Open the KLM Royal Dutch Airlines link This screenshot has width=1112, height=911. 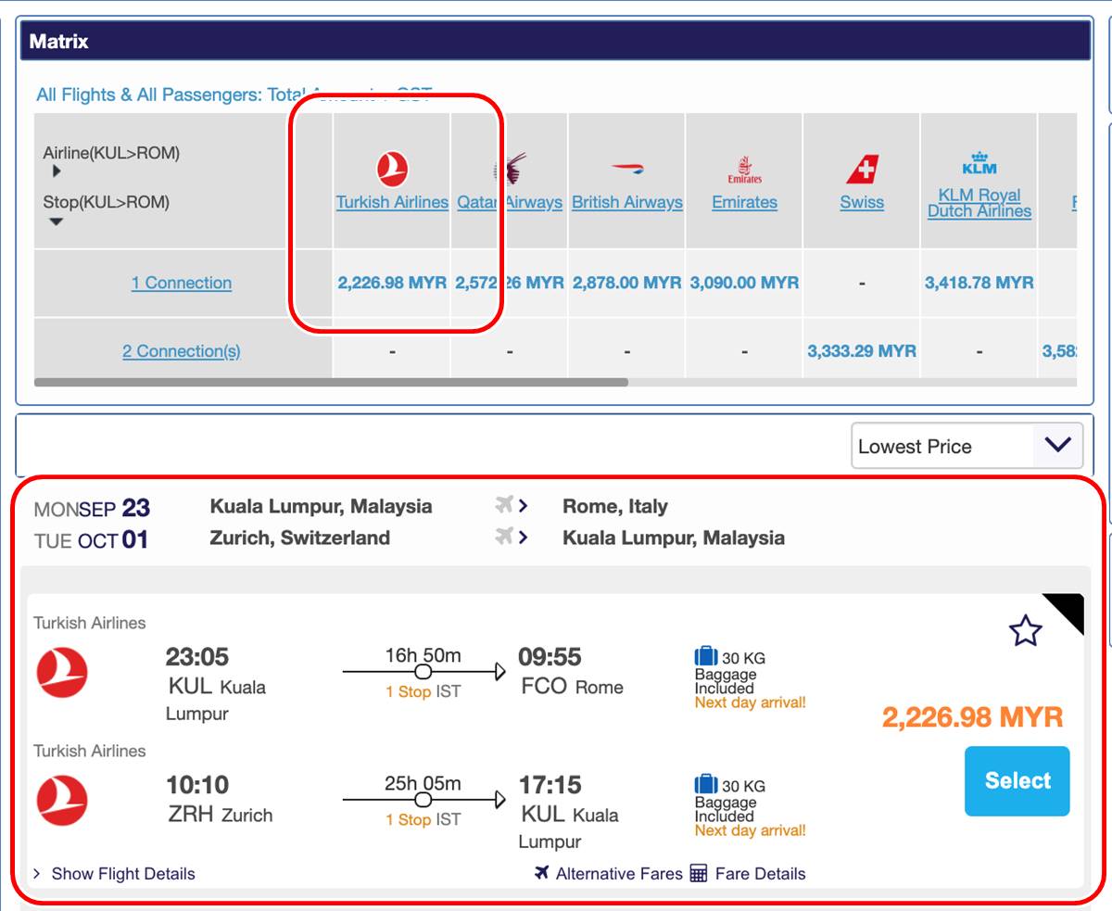coord(979,203)
